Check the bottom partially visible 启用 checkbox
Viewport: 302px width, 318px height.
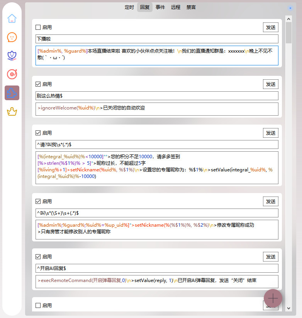coord(38,305)
